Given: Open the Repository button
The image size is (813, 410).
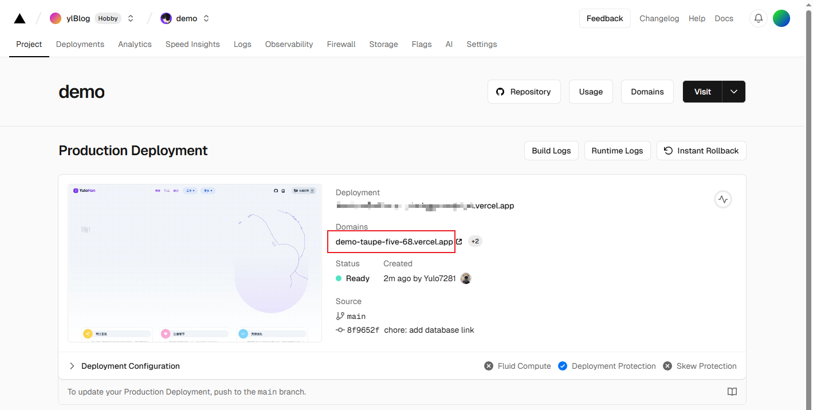Looking at the screenshot, I should [524, 92].
